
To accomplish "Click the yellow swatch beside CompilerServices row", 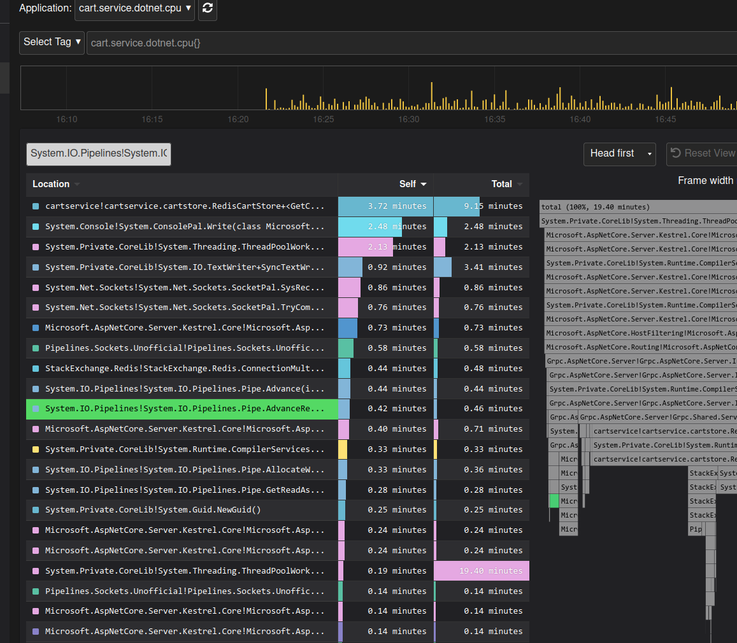I will point(36,449).
